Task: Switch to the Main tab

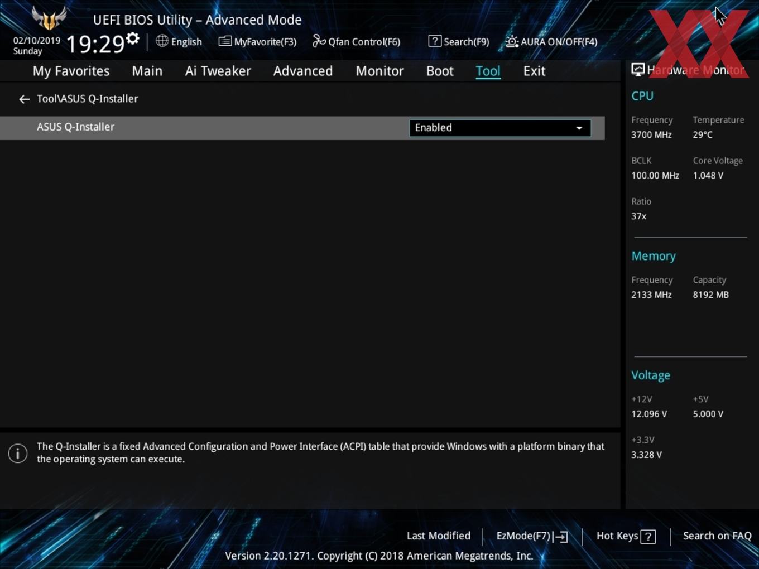Action: click(147, 71)
